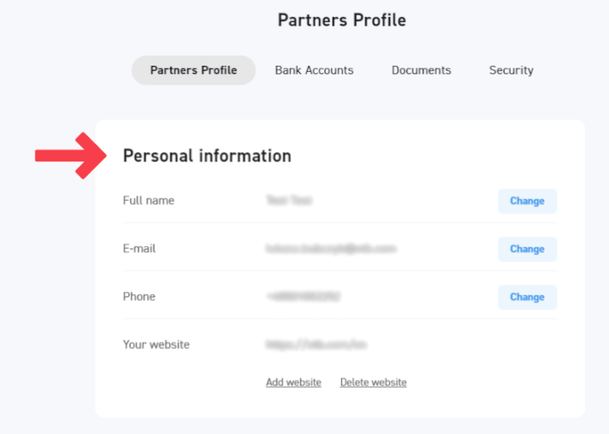
Task: Click the Phone field label
Action: pos(139,296)
